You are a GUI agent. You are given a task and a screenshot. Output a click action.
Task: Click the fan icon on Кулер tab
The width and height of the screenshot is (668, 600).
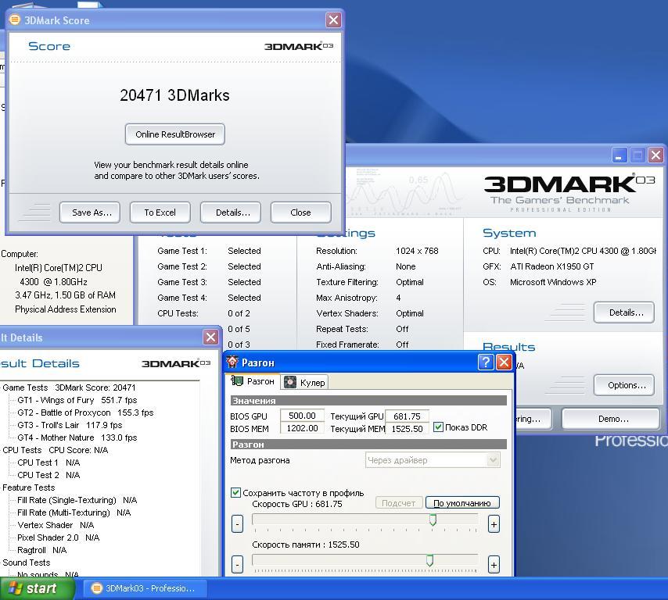tap(290, 382)
